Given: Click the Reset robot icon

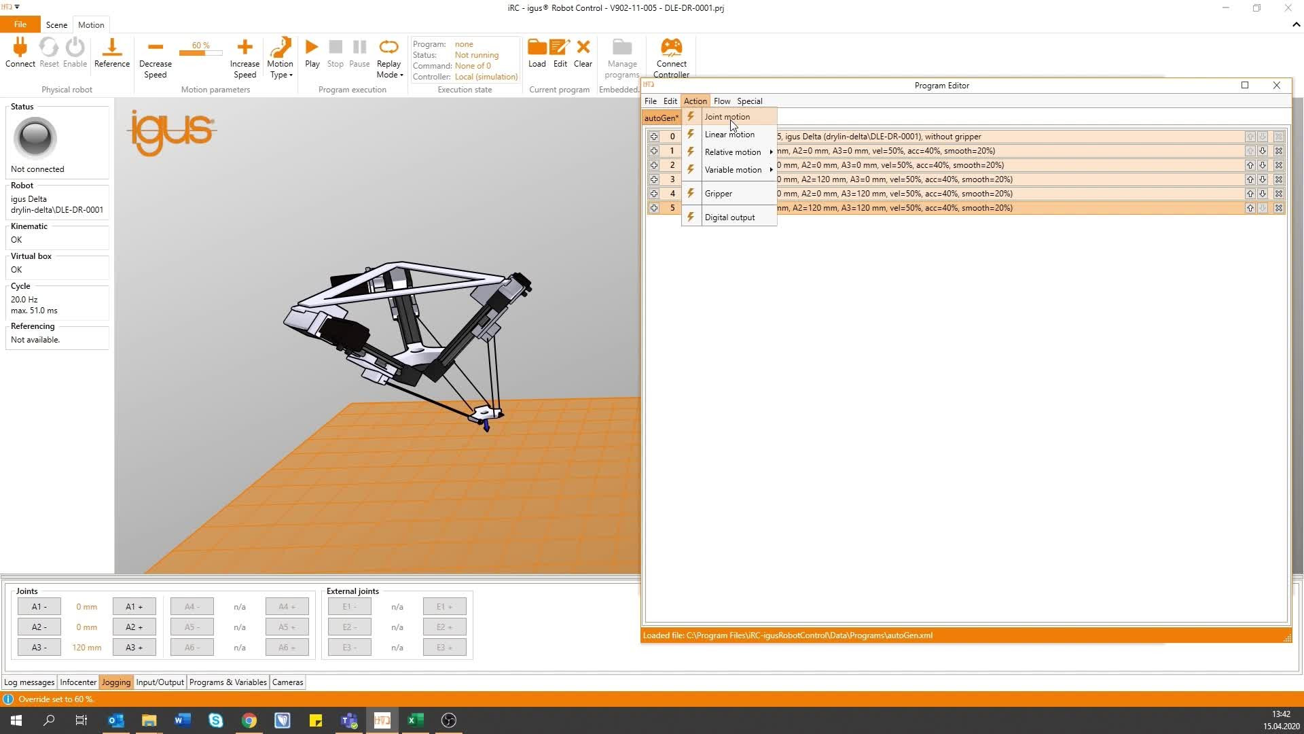Looking at the screenshot, I should (49, 48).
